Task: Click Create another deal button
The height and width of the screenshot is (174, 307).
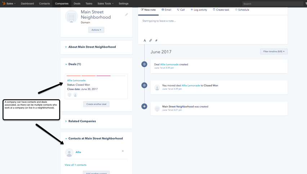Action: click(x=96, y=104)
